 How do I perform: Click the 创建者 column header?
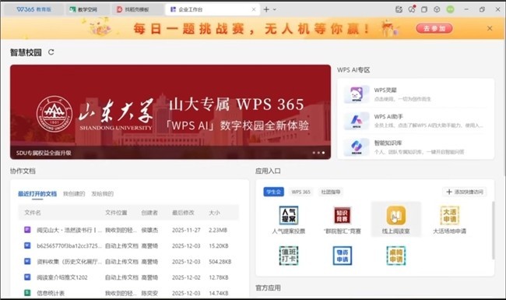point(149,213)
